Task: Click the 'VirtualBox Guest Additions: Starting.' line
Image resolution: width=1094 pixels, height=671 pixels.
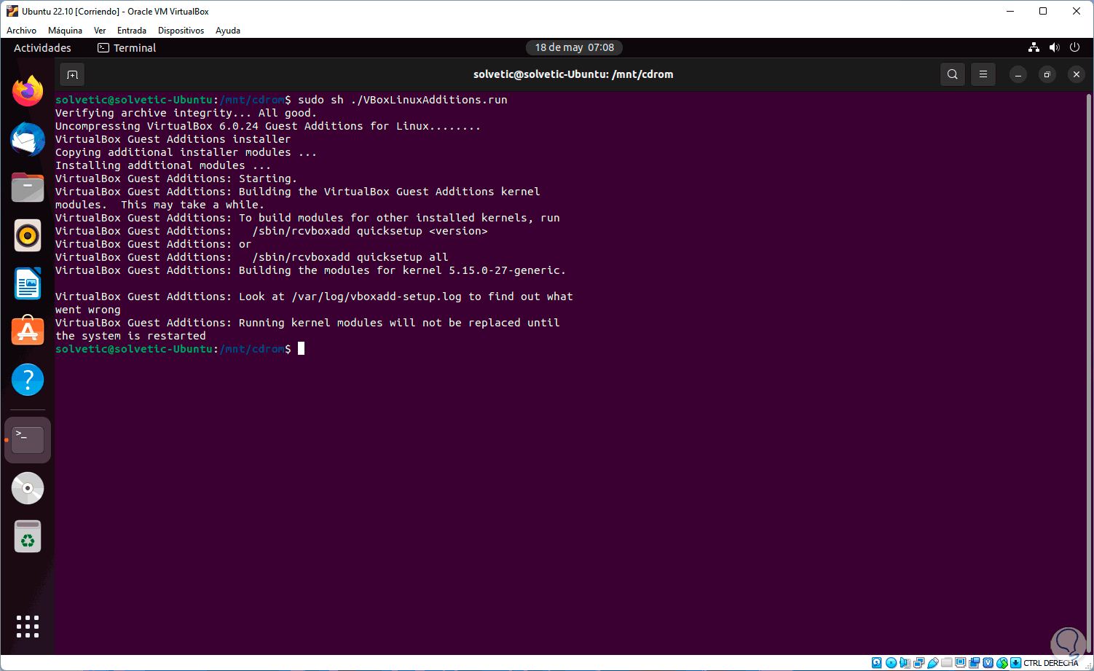Action: click(x=176, y=178)
